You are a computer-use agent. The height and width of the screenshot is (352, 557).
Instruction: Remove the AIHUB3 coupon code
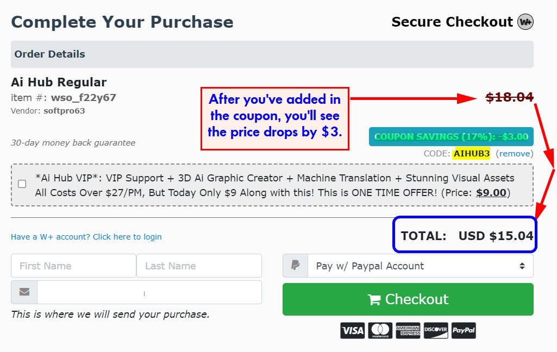coord(514,154)
